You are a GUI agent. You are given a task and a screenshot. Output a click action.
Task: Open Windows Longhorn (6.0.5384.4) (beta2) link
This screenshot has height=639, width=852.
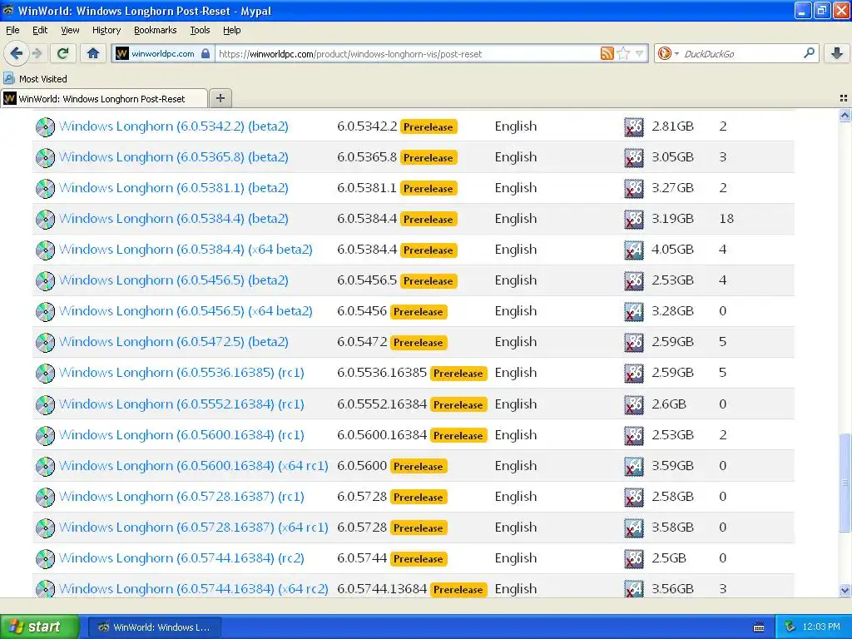(x=173, y=219)
